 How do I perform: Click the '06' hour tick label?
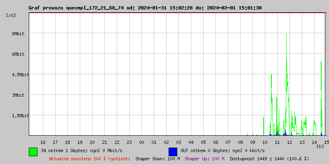[215, 142]
